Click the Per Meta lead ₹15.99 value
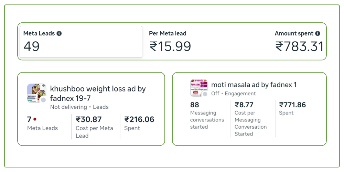Image resolution: width=344 pixels, height=172 pixels. (170, 46)
